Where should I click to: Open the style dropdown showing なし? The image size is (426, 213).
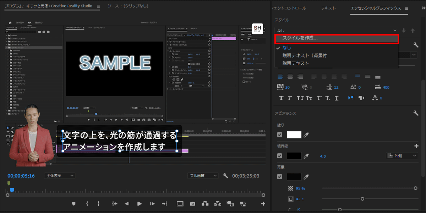point(337,31)
